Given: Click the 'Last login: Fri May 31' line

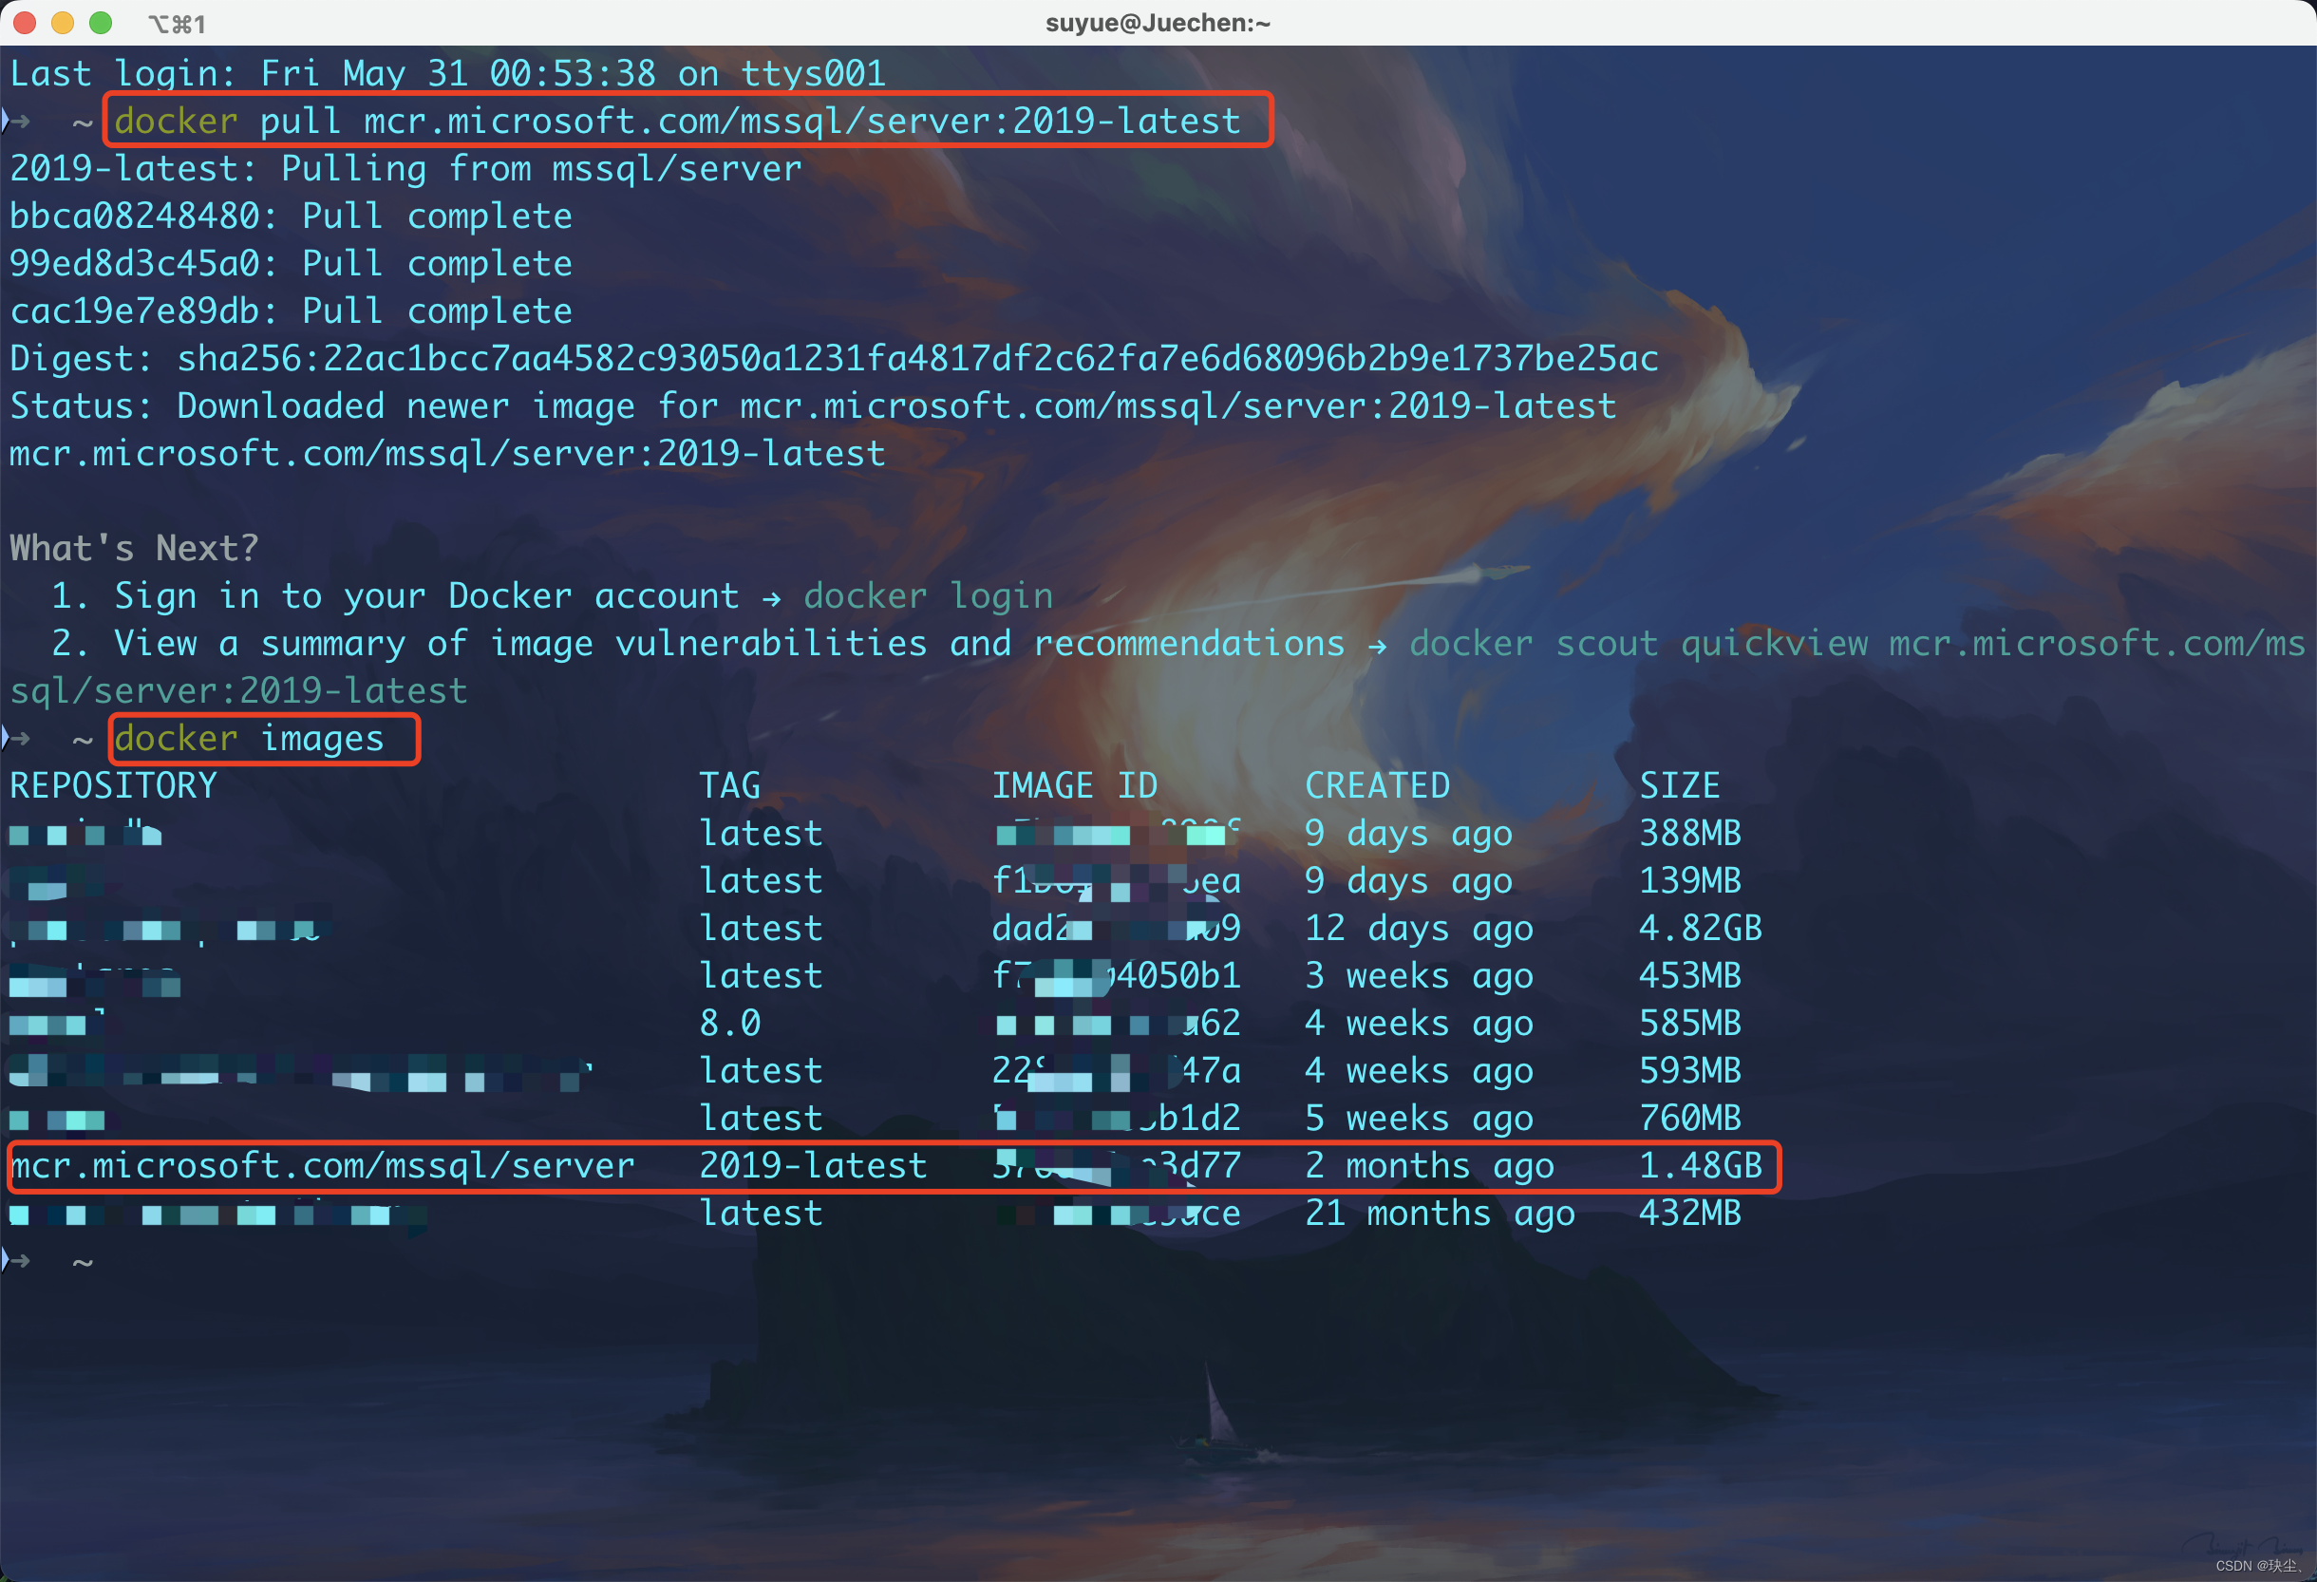Looking at the screenshot, I should coord(447,74).
